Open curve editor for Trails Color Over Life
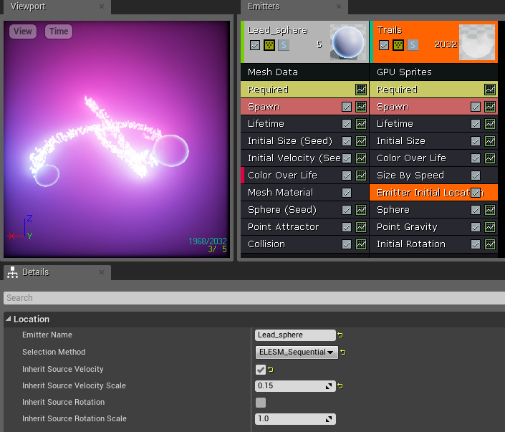Screen dimensions: 505x432 490,158
